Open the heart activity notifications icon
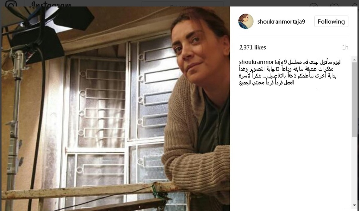Image resolution: width=359 pixels, height=211 pixels. point(334,5)
